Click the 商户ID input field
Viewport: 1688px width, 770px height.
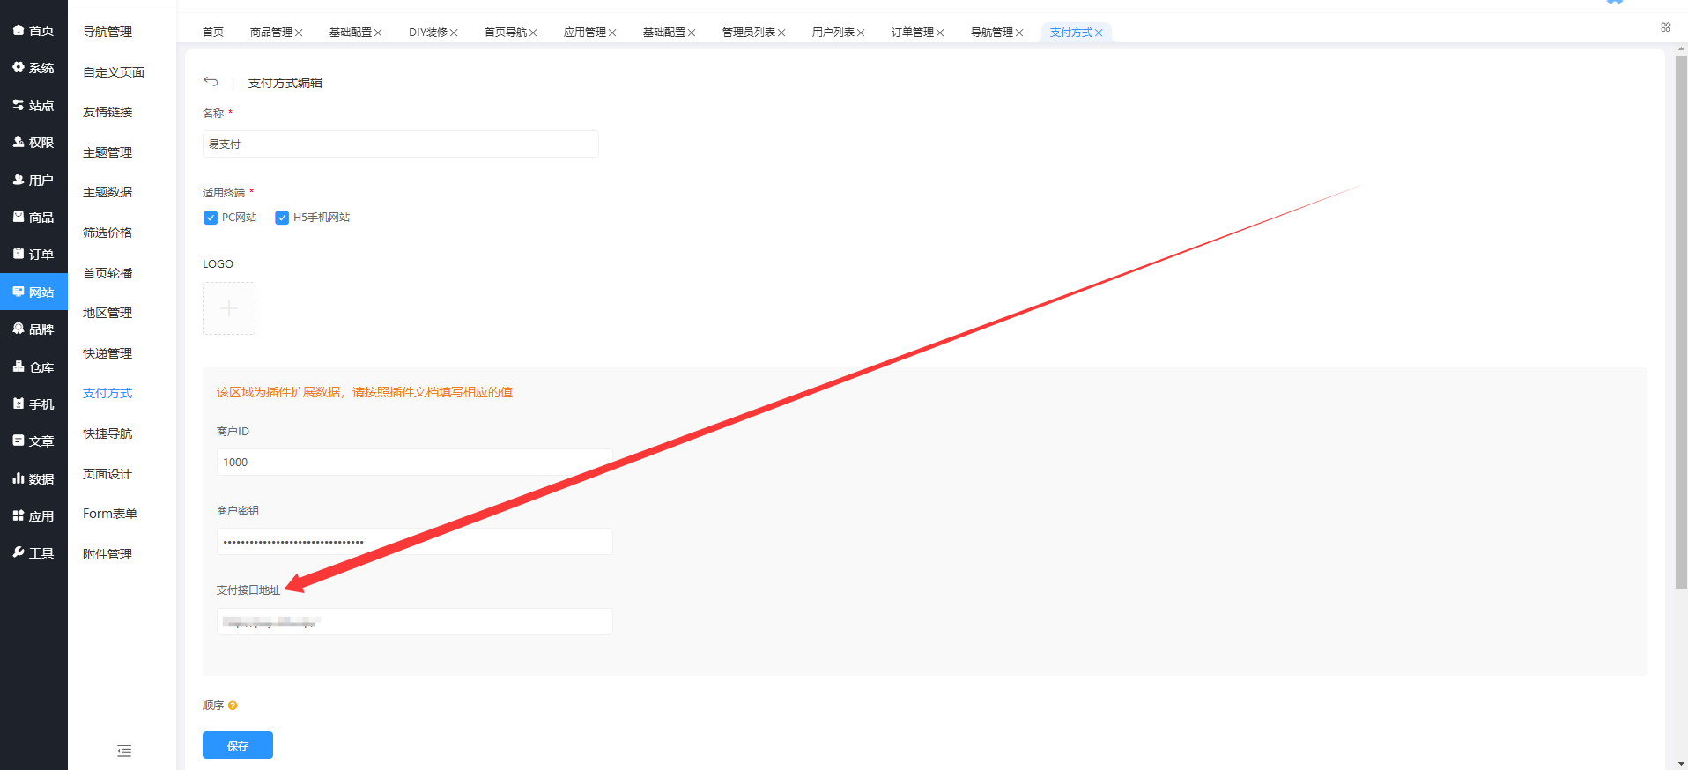tap(414, 463)
